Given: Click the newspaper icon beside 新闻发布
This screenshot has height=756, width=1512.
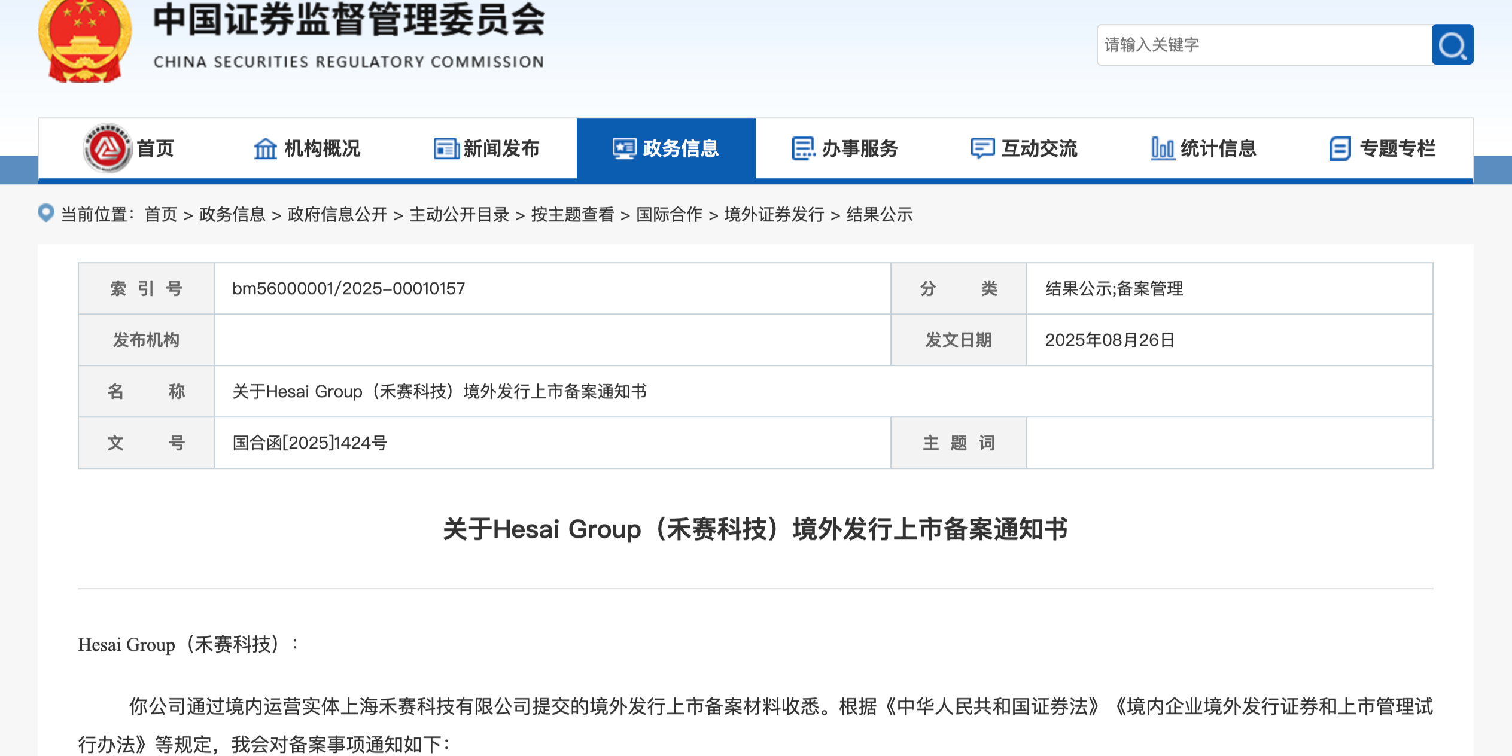Looking at the screenshot, I should click(x=446, y=148).
